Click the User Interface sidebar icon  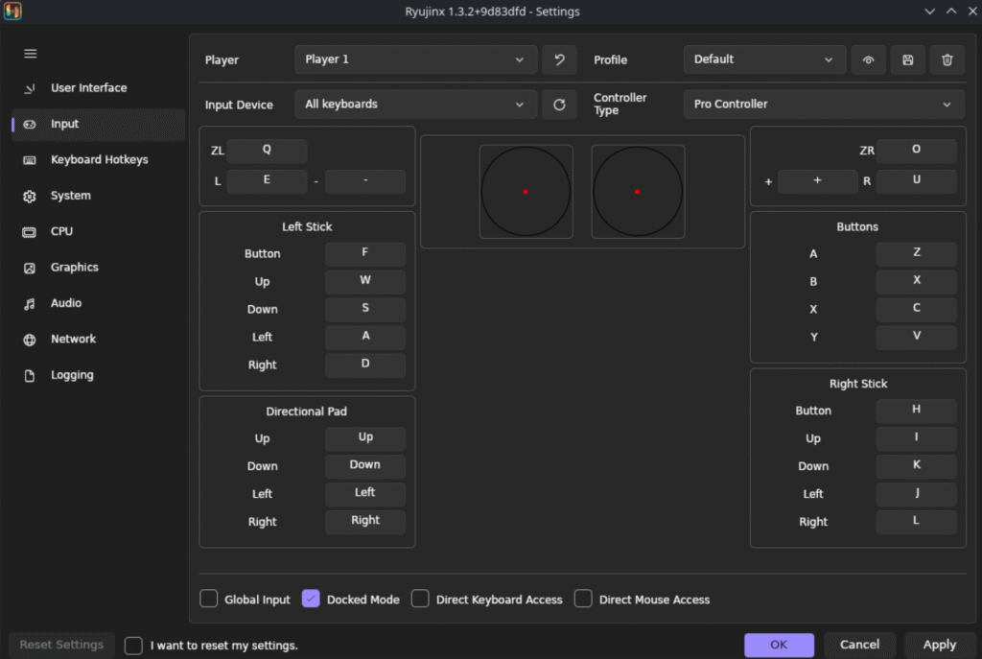[x=30, y=88]
